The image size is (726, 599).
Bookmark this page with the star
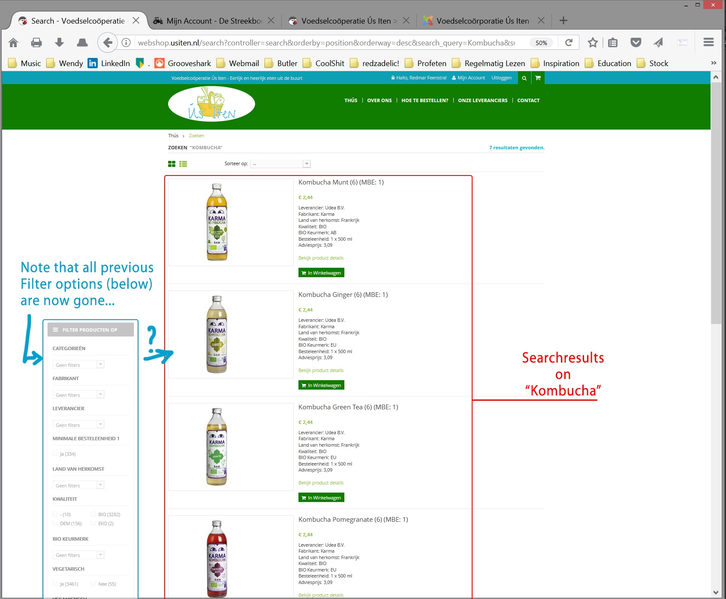(x=593, y=42)
